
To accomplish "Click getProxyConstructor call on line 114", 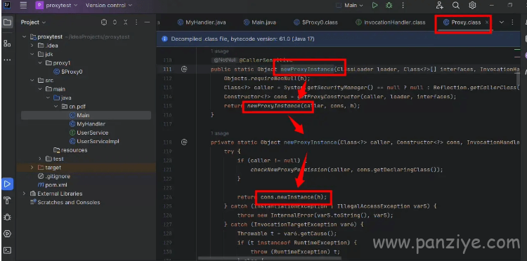I will (x=329, y=97).
